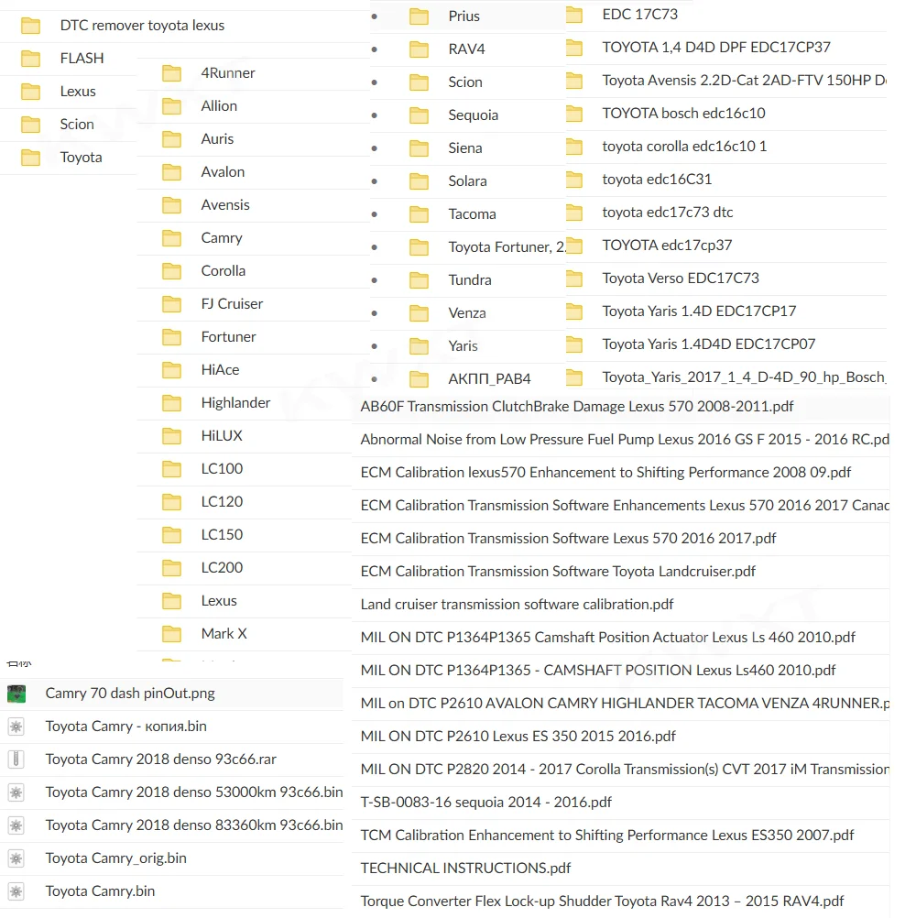Click the folder icon beside Toyota at top left

(30, 158)
